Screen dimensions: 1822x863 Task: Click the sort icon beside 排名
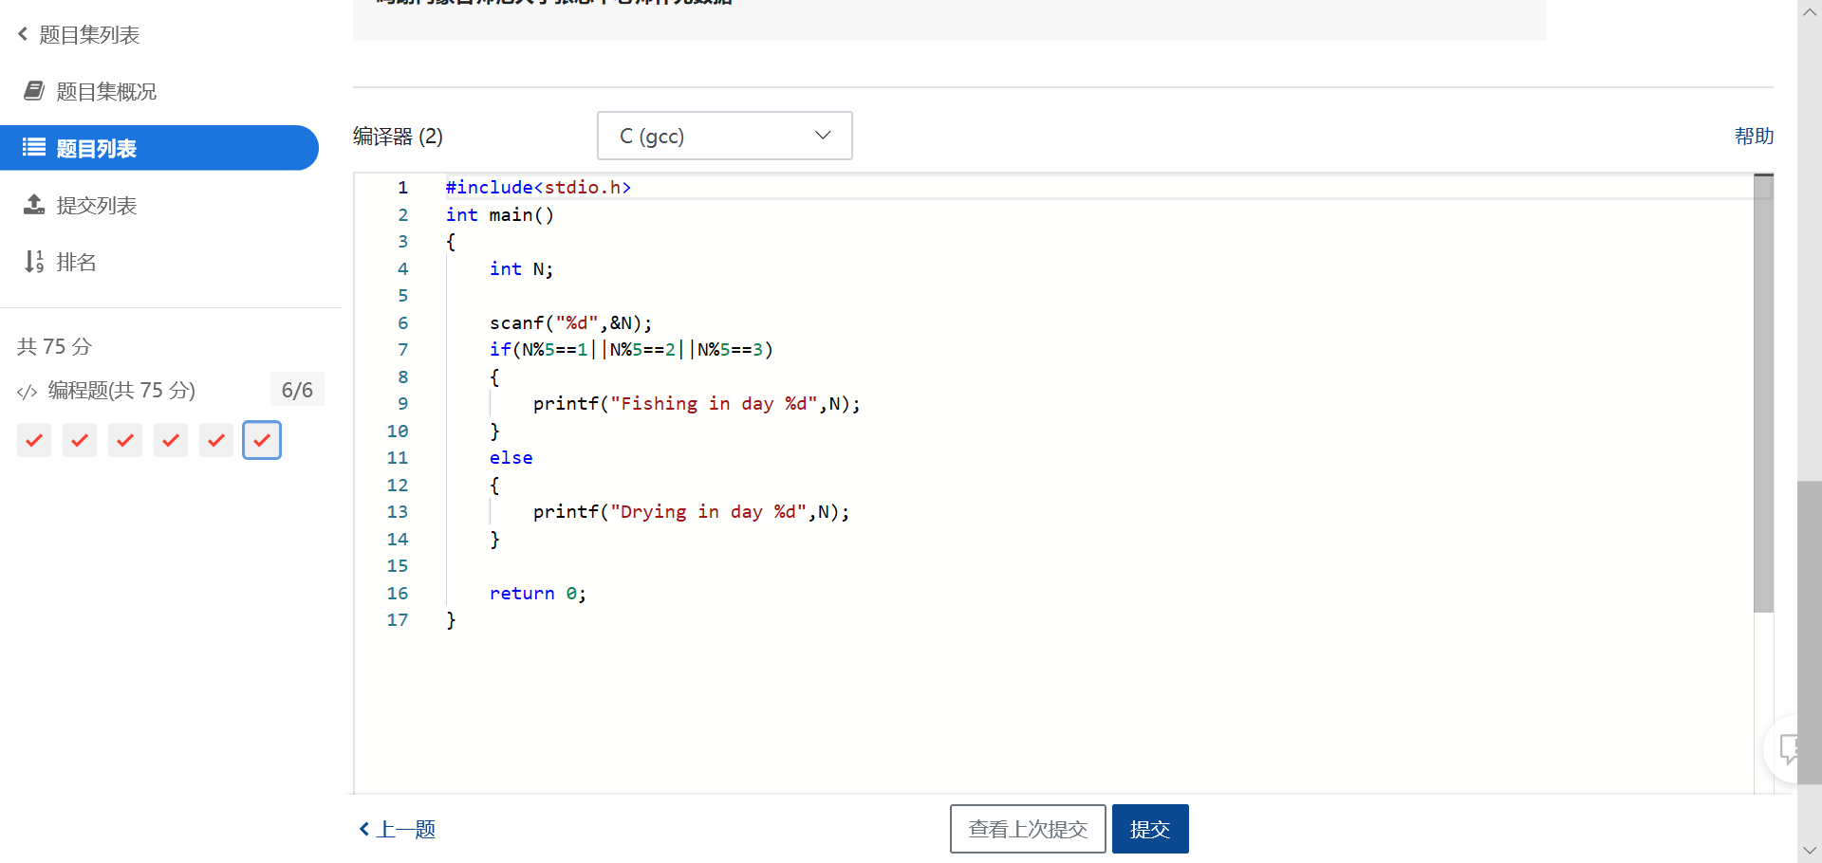[x=34, y=262]
